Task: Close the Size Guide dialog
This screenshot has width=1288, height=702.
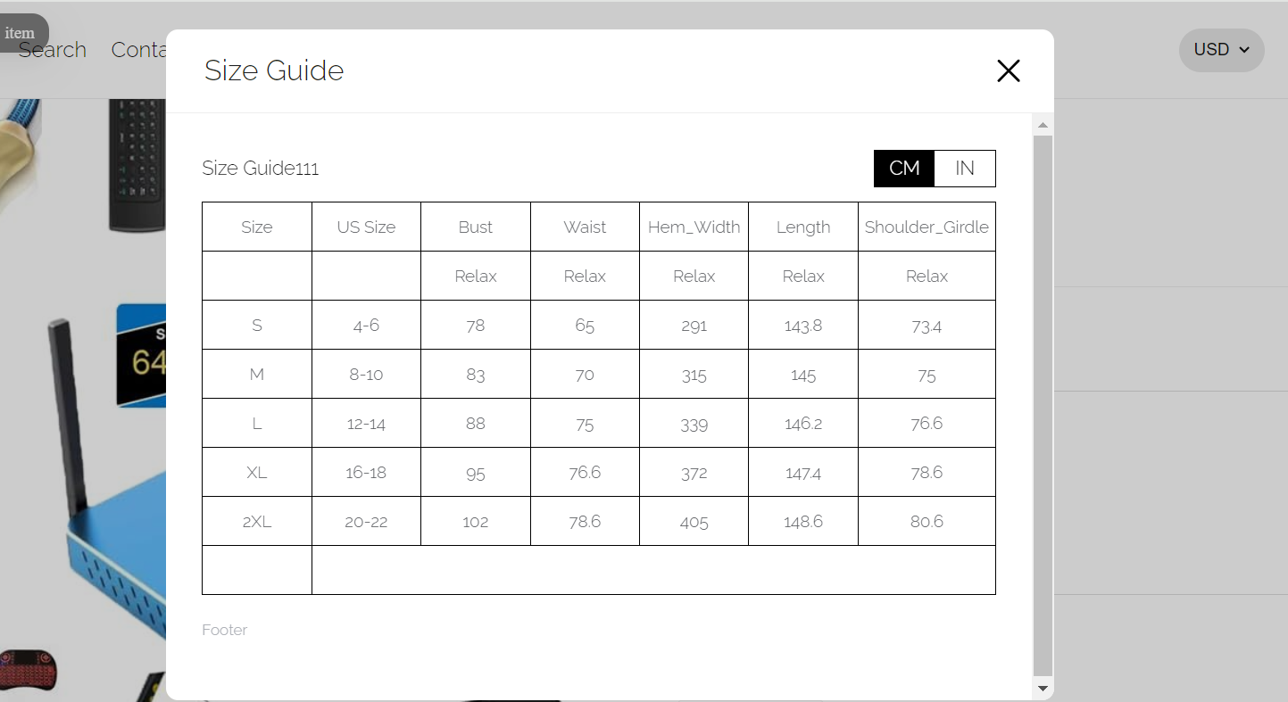Action: (1008, 70)
